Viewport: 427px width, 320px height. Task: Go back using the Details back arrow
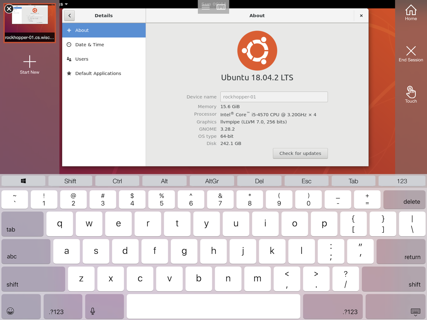click(x=69, y=16)
